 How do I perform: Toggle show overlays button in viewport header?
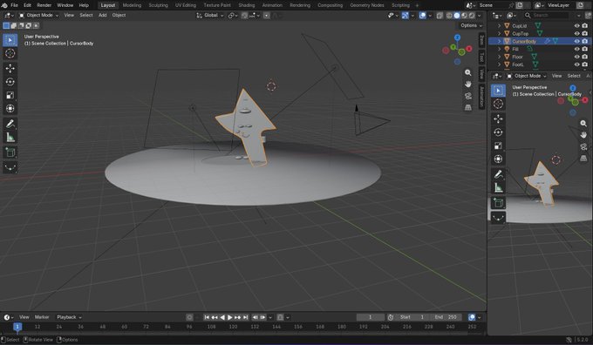(x=422, y=16)
